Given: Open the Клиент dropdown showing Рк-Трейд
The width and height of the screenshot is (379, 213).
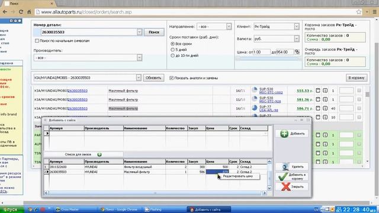Looking at the screenshot, I should tap(277, 27).
